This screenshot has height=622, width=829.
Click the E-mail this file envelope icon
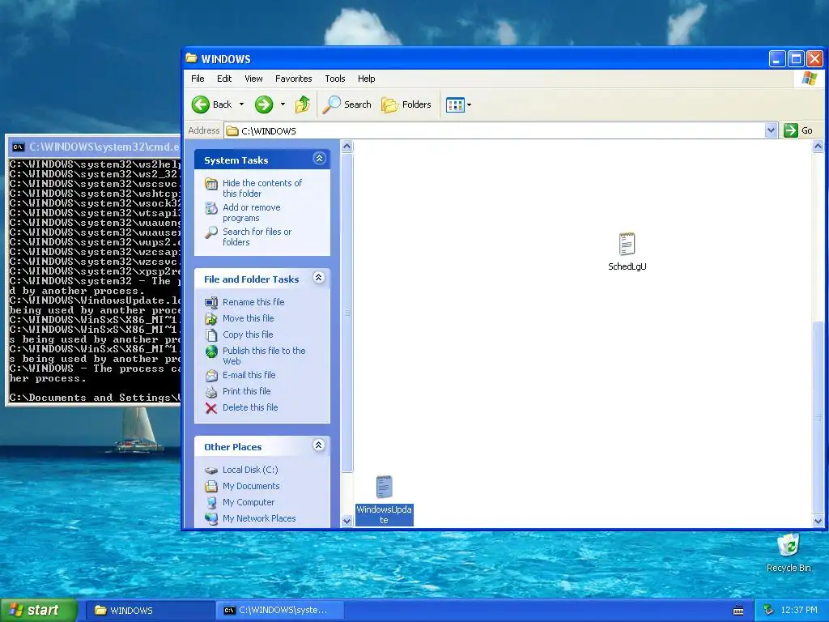[x=211, y=376]
